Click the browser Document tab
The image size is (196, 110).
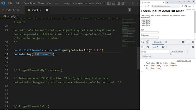coord(153,2)
